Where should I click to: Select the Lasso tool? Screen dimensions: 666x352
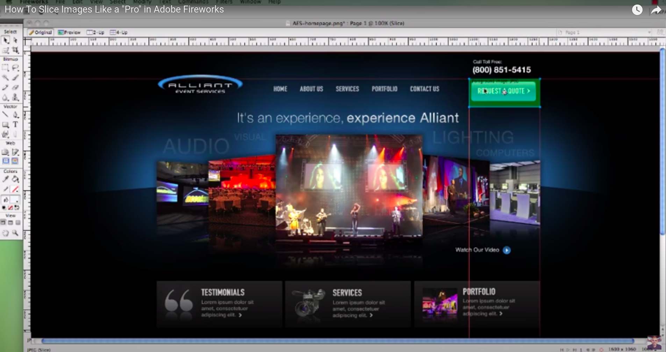point(15,68)
